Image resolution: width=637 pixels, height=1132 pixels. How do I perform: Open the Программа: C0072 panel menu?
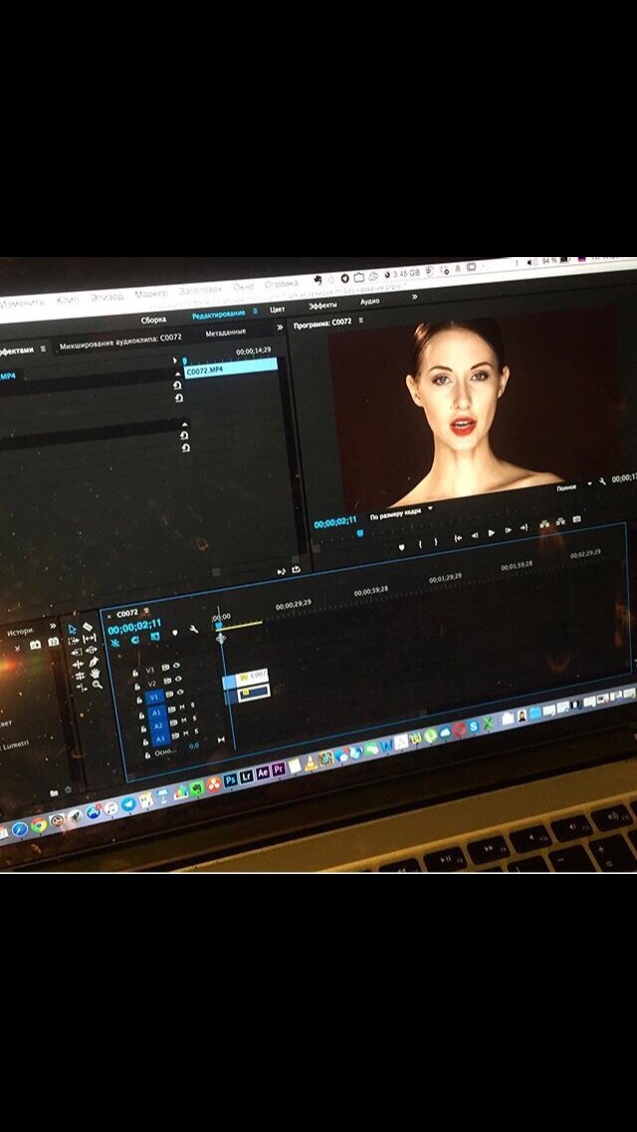coord(360,320)
